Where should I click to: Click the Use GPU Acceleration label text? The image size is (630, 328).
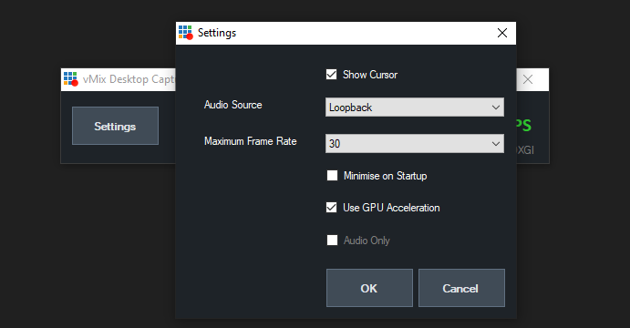point(391,208)
